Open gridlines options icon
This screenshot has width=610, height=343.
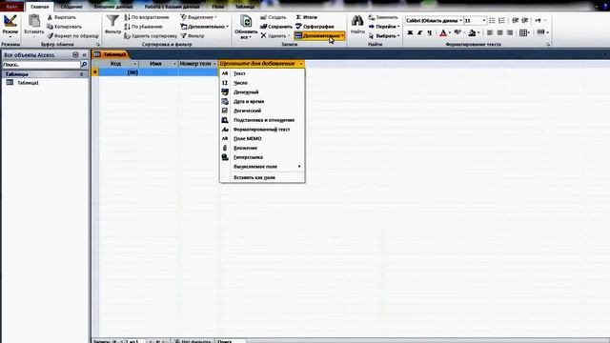(x=524, y=32)
